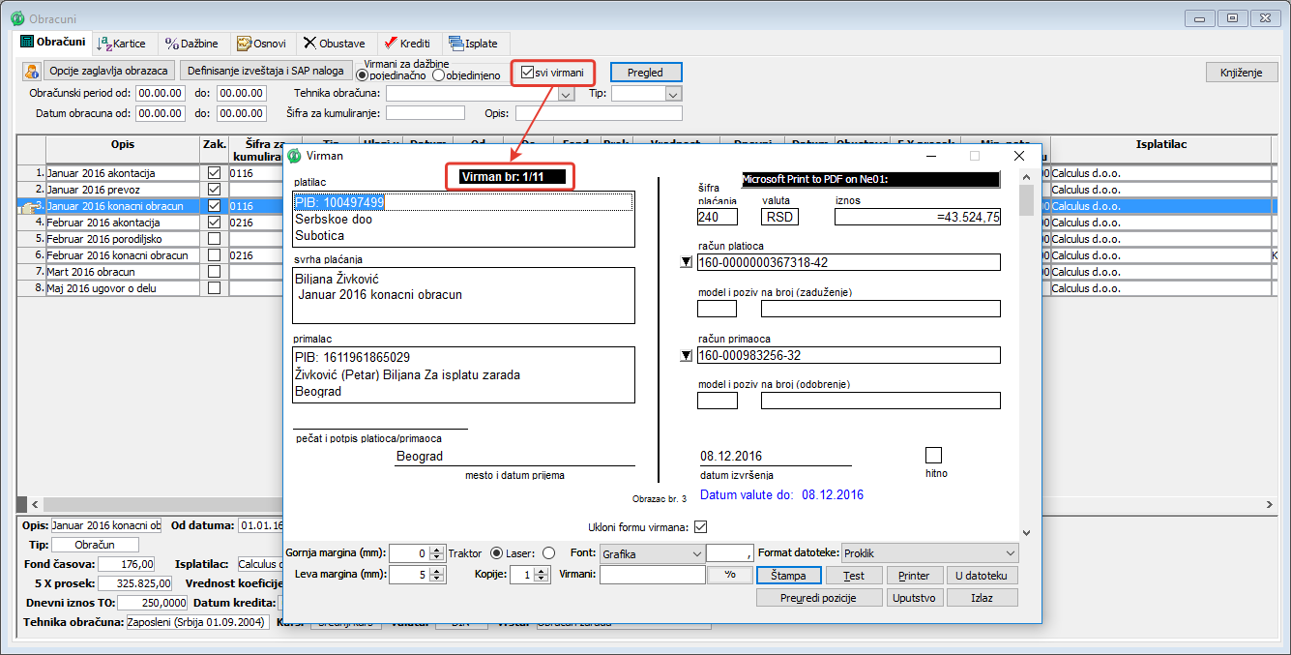The height and width of the screenshot is (655, 1291).
Task: Click the Osnovi tab icon
Action: pyautogui.click(x=245, y=44)
